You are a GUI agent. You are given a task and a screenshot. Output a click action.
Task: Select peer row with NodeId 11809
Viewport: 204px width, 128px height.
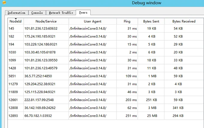point(106,92)
